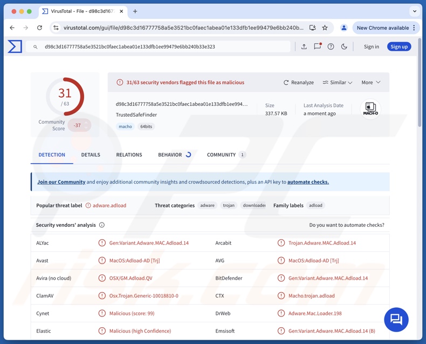
Task: Click the downloader threat category chip
Action: pyautogui.click(x=254, y=205)
